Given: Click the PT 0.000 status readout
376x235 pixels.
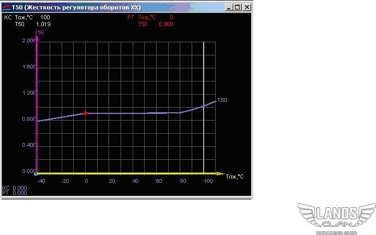Looking at the screenshot, I should coord(15,193).
